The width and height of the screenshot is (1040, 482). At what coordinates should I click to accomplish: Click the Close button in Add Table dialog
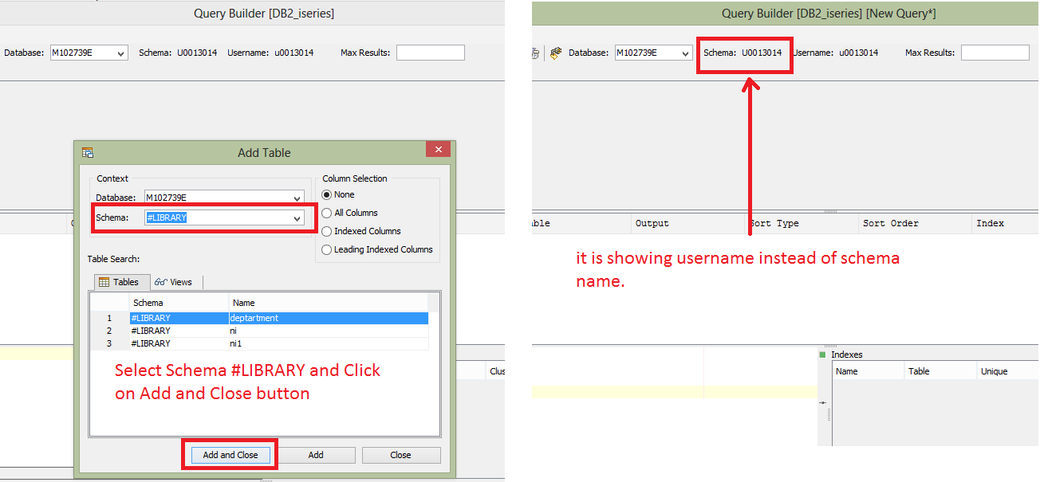[401, 455]
